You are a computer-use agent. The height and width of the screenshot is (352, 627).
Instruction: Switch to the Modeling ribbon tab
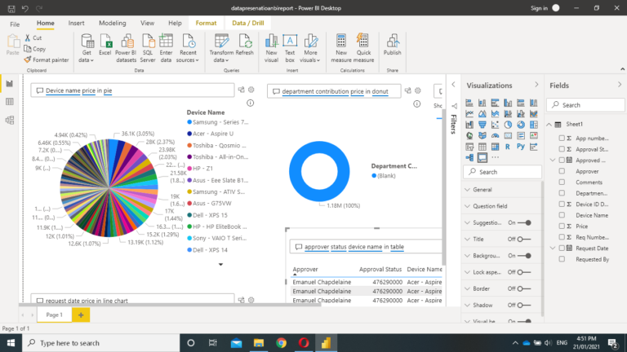point(113,23)
